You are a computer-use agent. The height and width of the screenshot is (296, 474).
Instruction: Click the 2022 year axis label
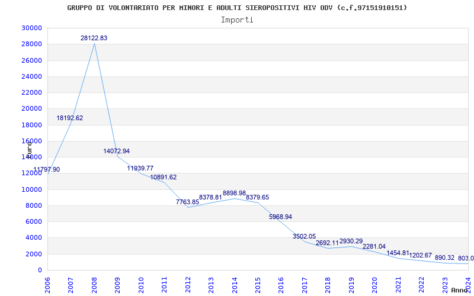[421, 285]
